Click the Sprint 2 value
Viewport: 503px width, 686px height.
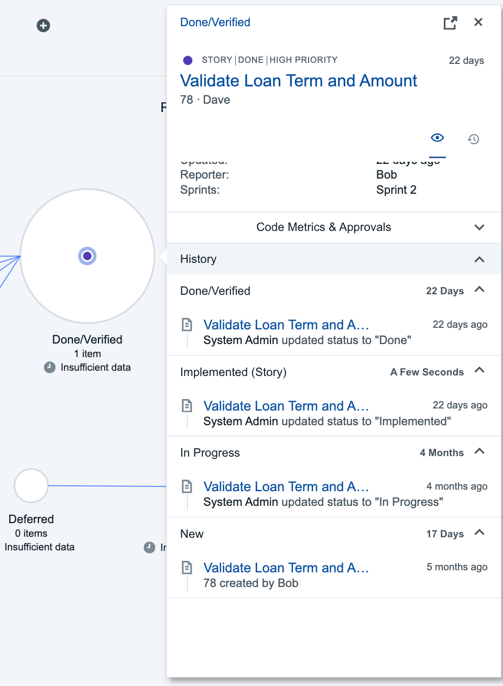396,190
